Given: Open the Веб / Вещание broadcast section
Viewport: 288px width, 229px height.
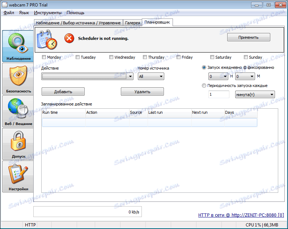Looking at the screenshot, I should (x=18, y=111).
